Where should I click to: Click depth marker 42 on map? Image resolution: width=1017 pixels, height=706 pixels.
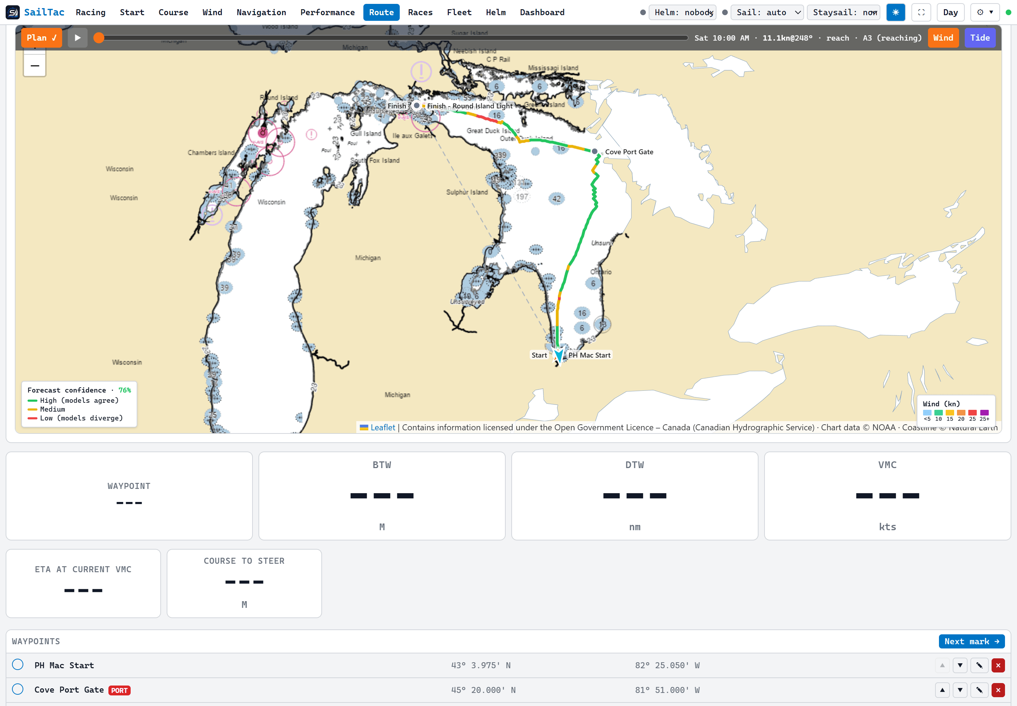pyautogui.click(x=556, y=199)
